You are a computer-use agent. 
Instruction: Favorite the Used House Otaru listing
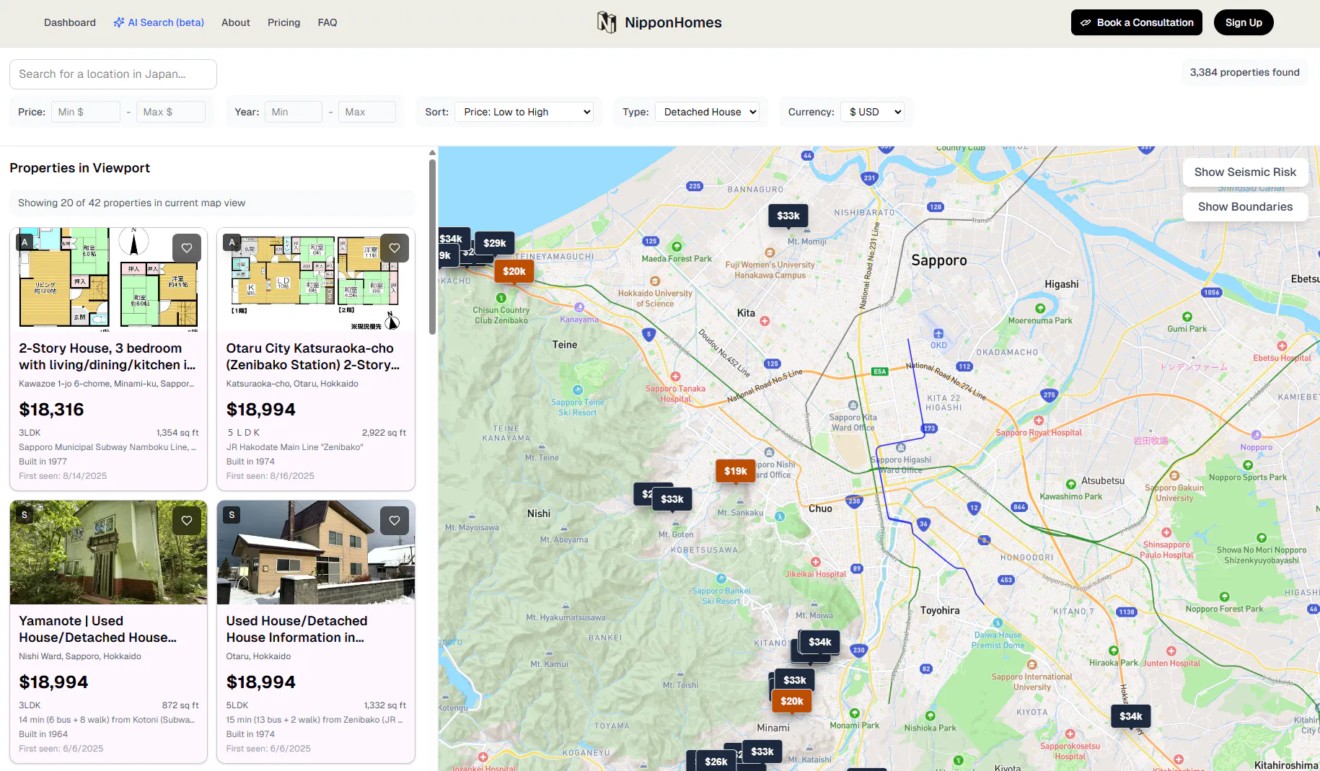[395, 521]
